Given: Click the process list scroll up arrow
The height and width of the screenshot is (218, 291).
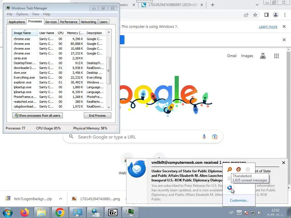Looking at the screenshot, I should (x=109, y=32).
